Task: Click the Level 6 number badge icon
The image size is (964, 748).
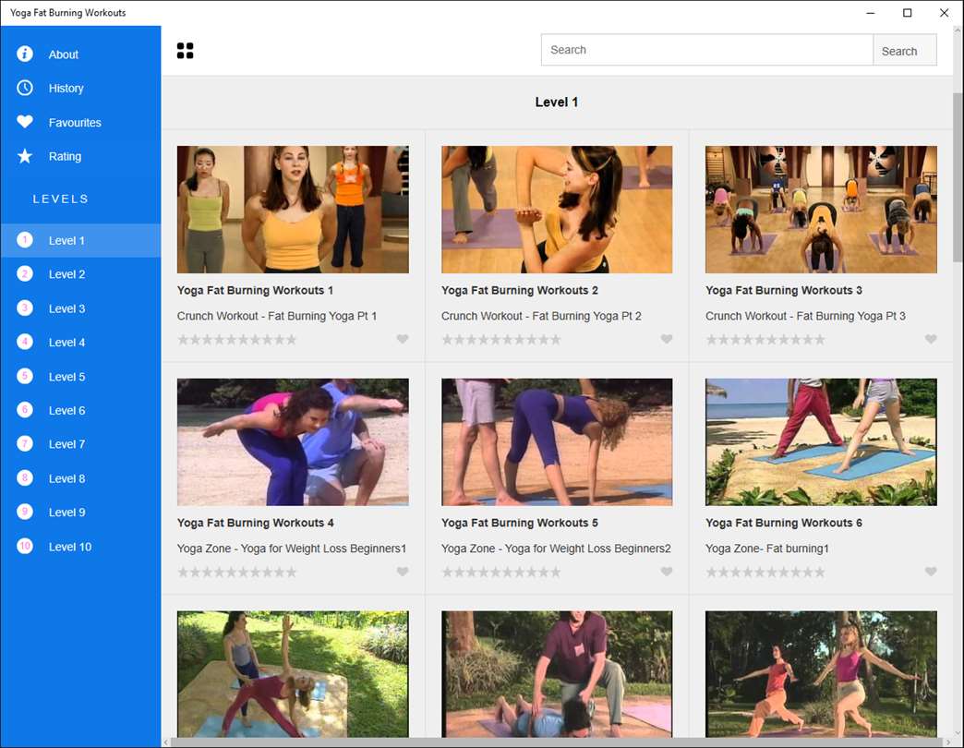Action: (x=25, y=409)
